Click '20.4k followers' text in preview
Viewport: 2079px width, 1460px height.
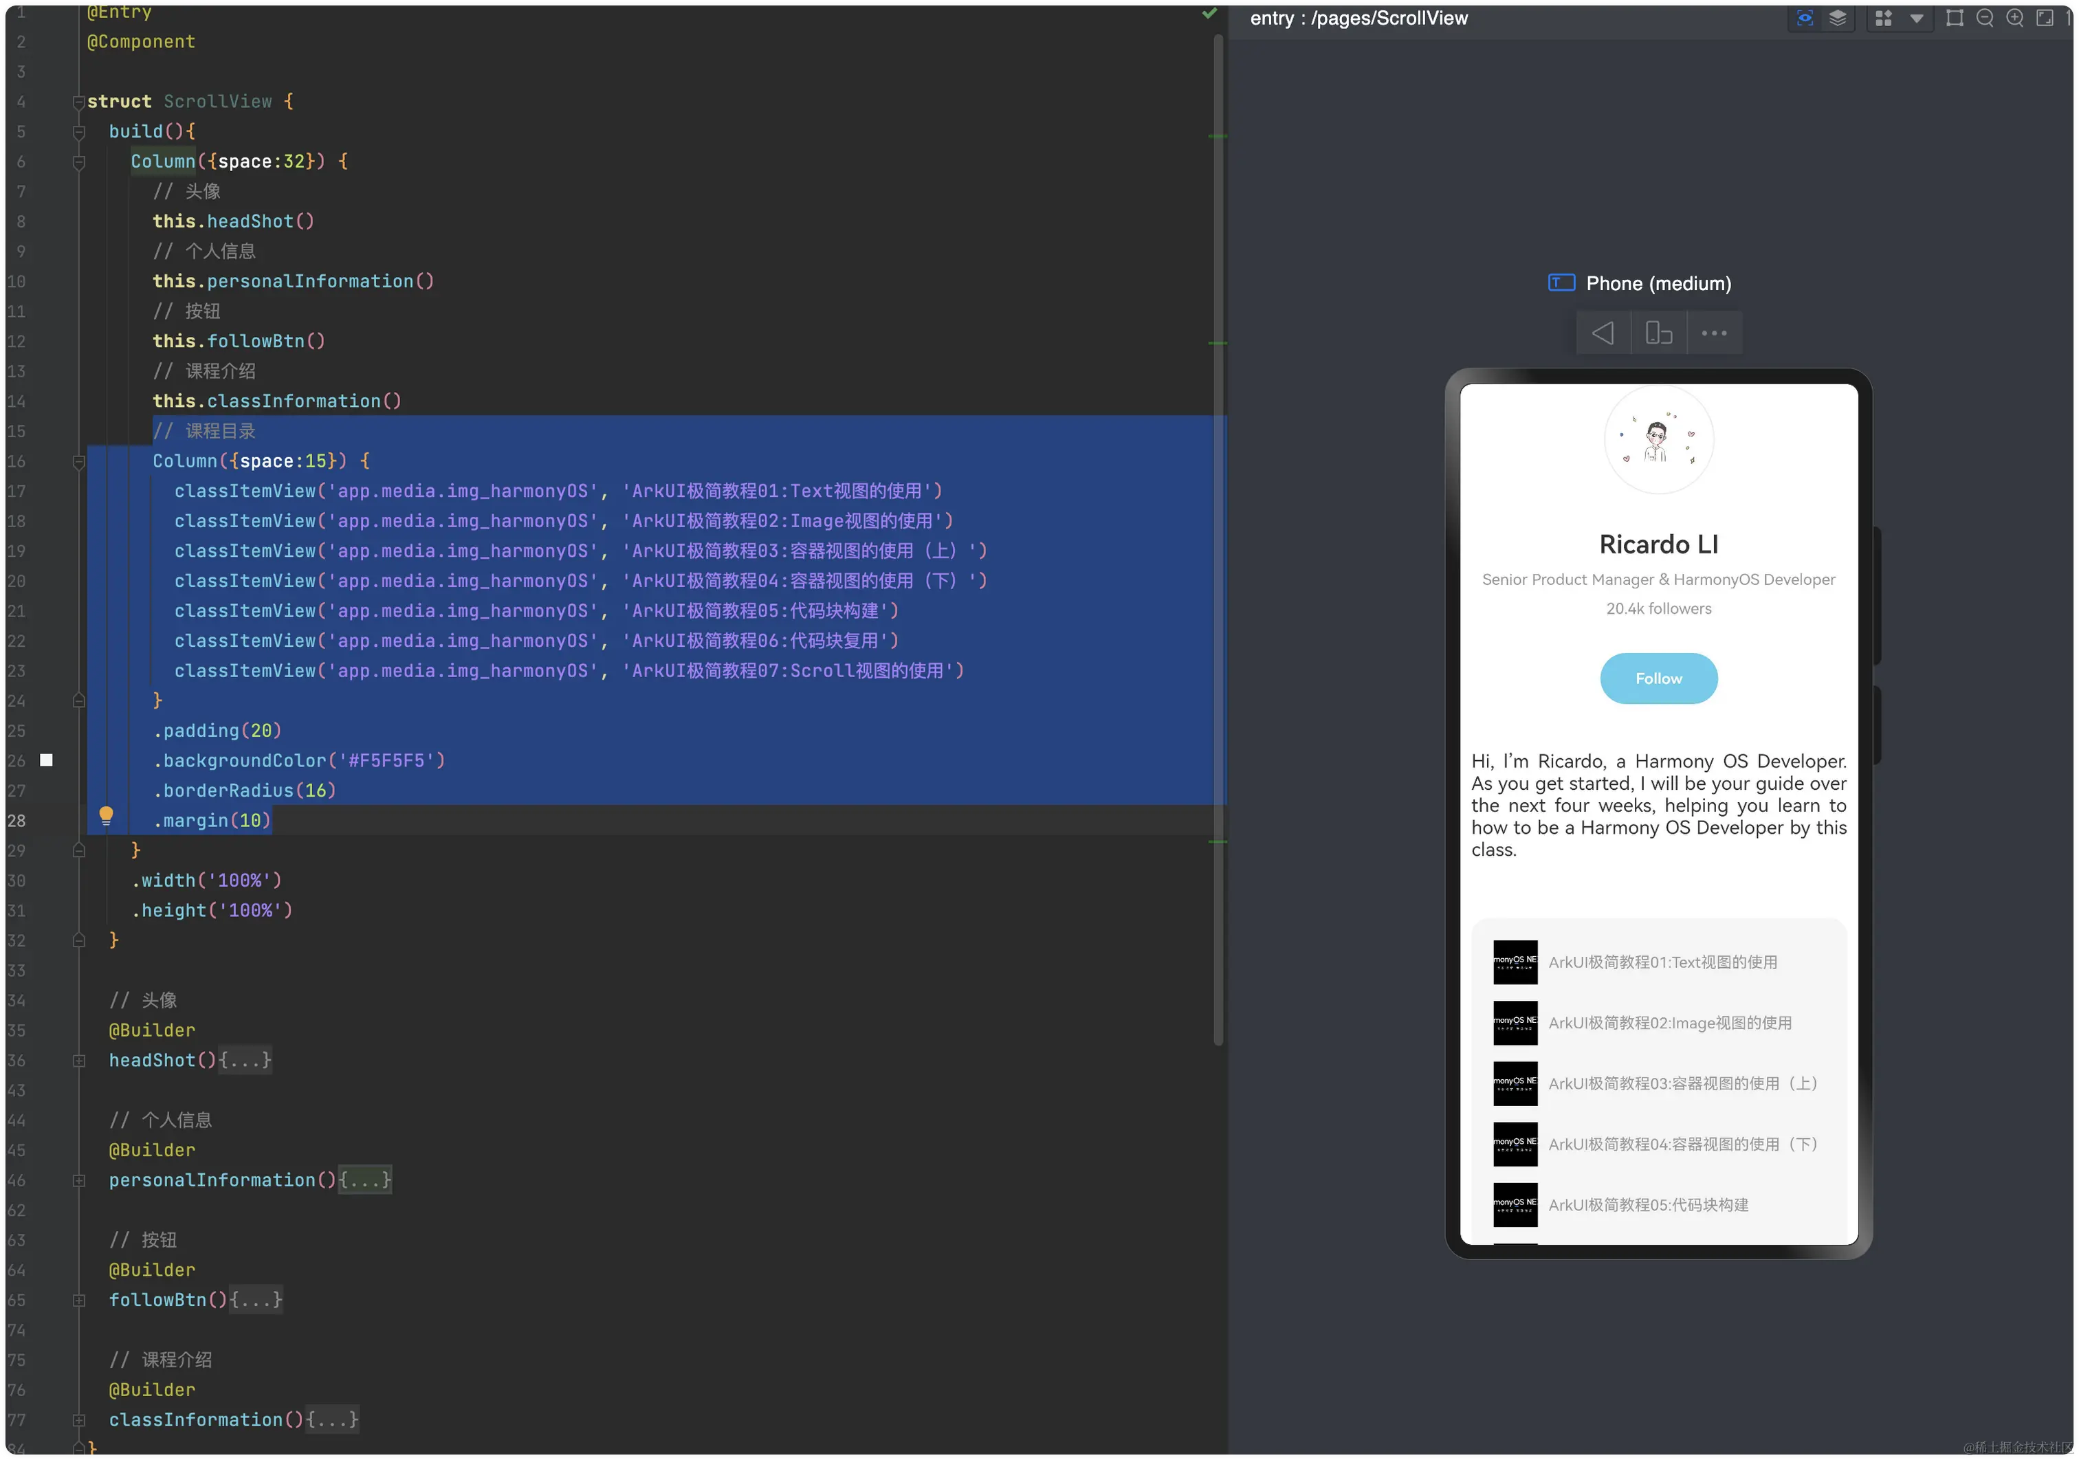tap(1658, 608)
